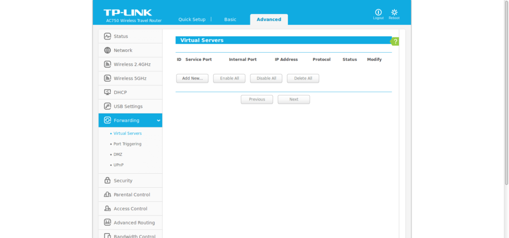Click the Wireless 5GHz icon
Image resolution: width=509 pixels, height=238 pixels.
click(x=107, y=78)
